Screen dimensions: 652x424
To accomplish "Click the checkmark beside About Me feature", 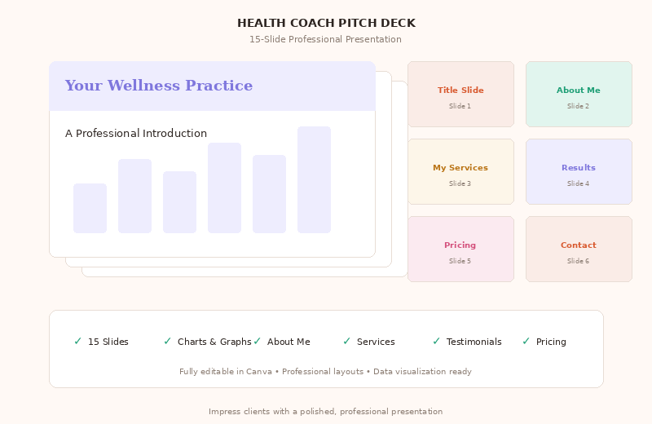I will [257, 341].
